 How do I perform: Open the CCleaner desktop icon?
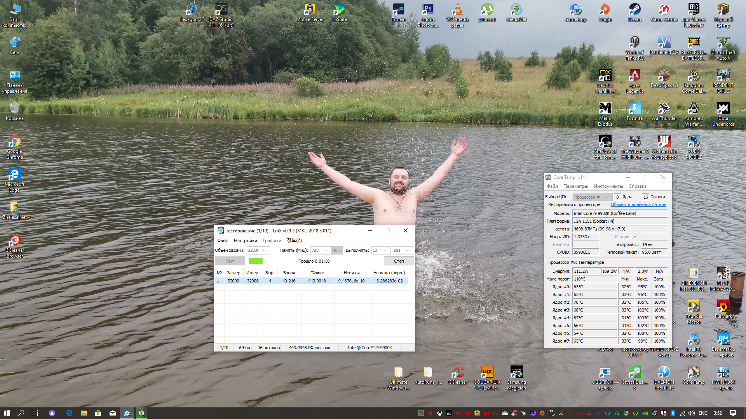457,372
